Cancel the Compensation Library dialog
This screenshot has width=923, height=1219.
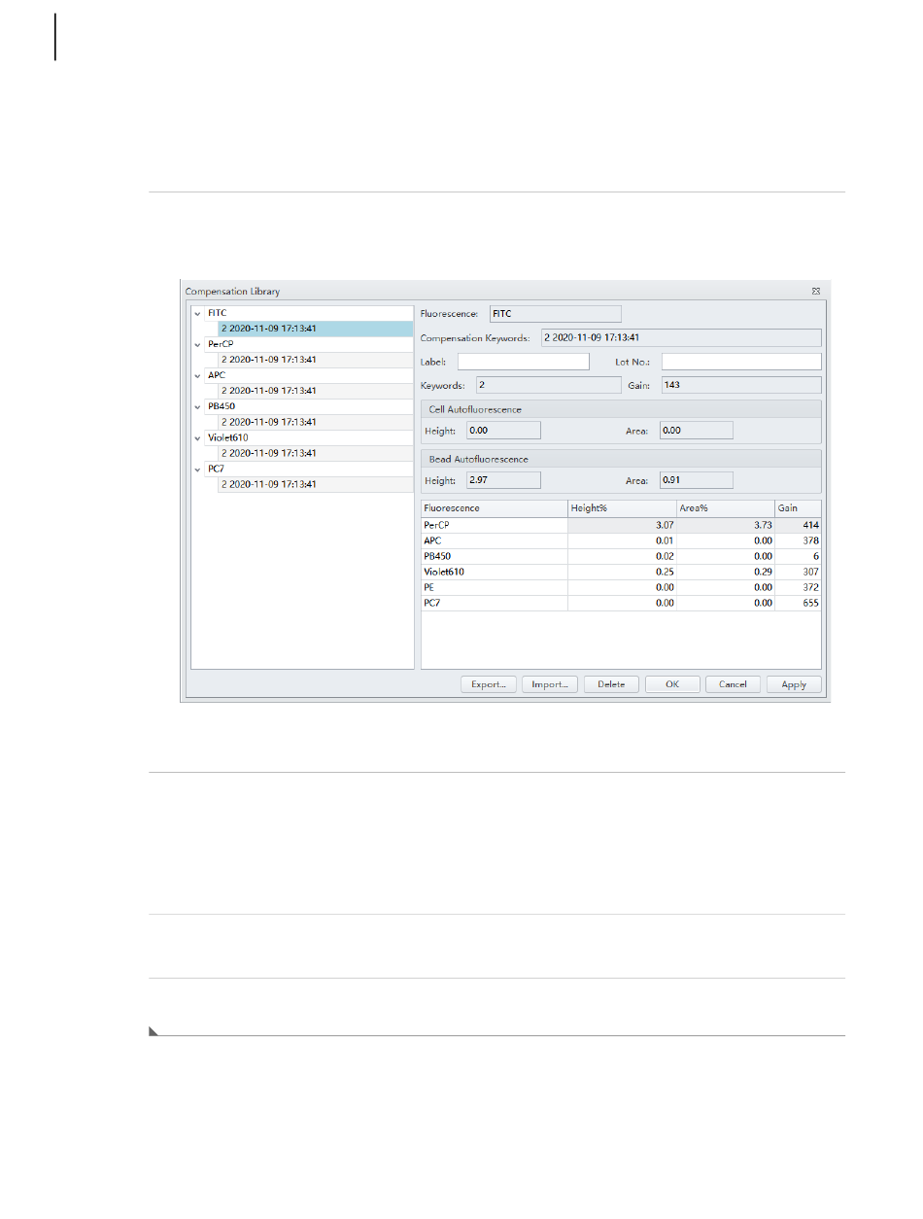click(733, 684)
